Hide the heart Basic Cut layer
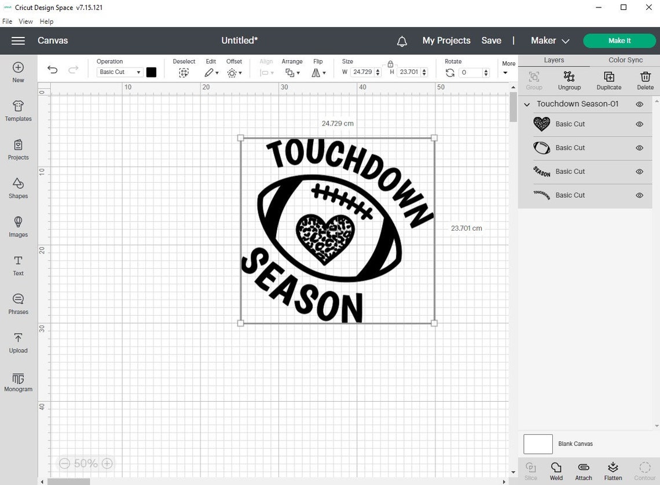 pyautogui.click(x=639, y=124)
